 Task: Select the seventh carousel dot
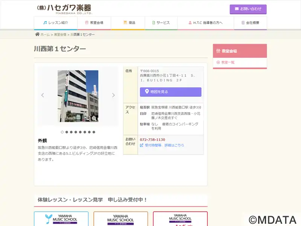point(89,132)
